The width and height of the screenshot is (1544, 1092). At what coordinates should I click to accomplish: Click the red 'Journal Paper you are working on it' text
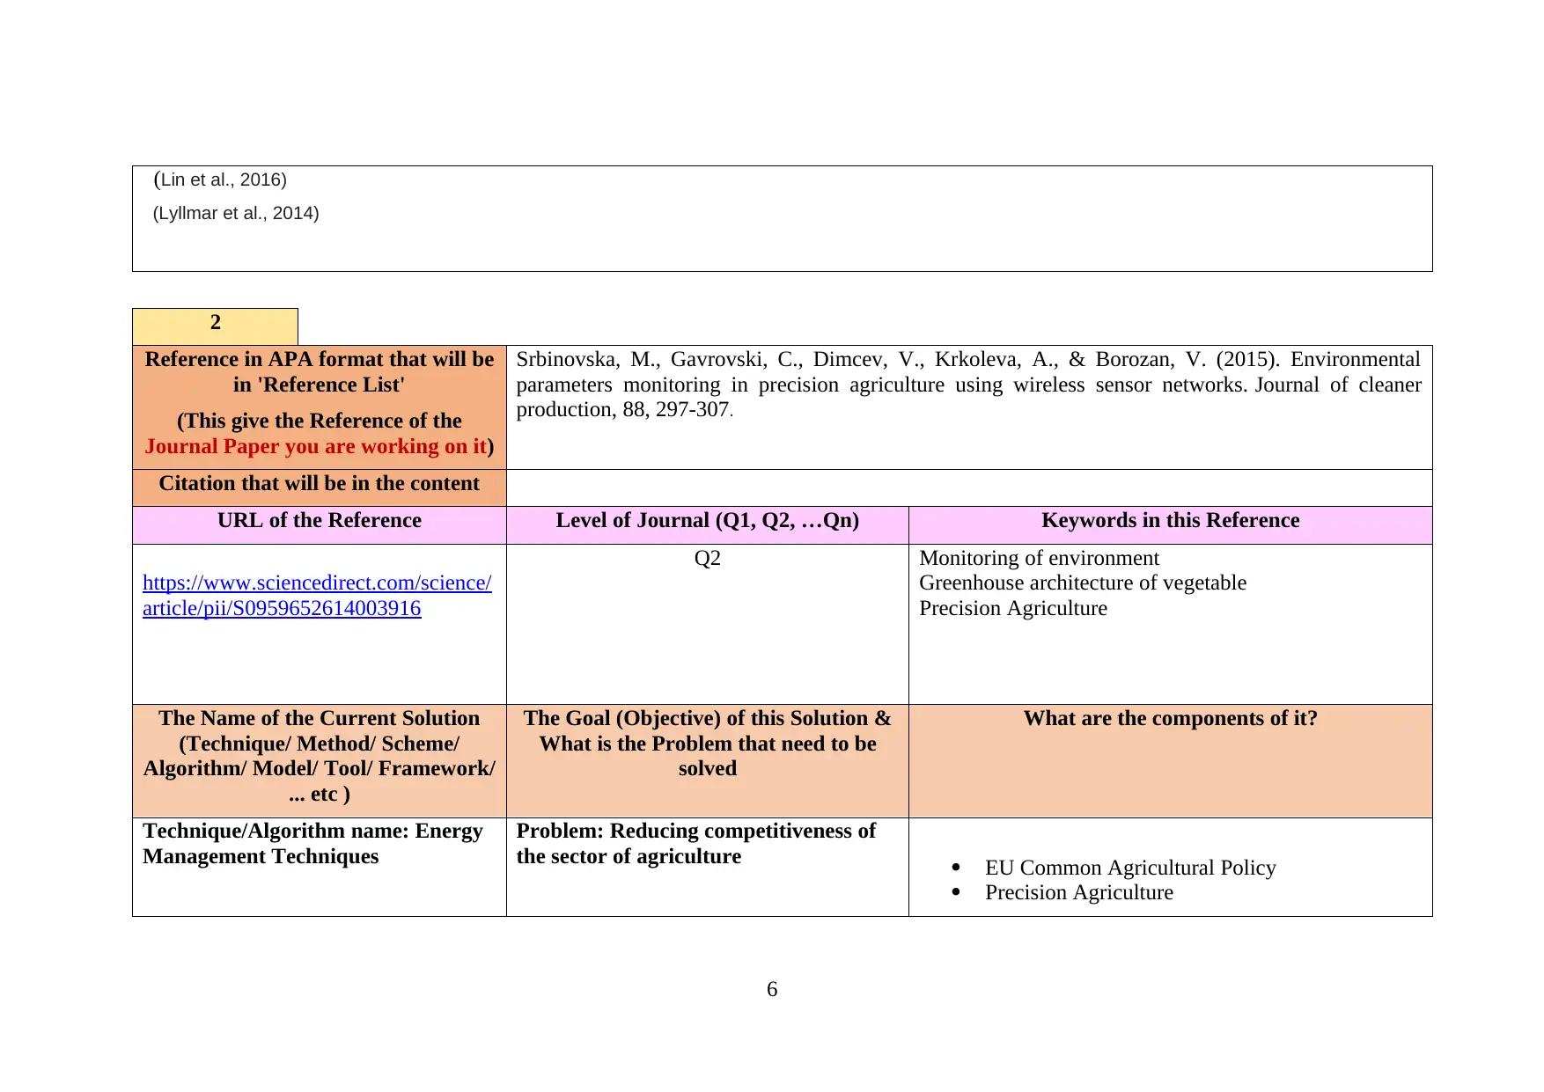pos(315,446)
